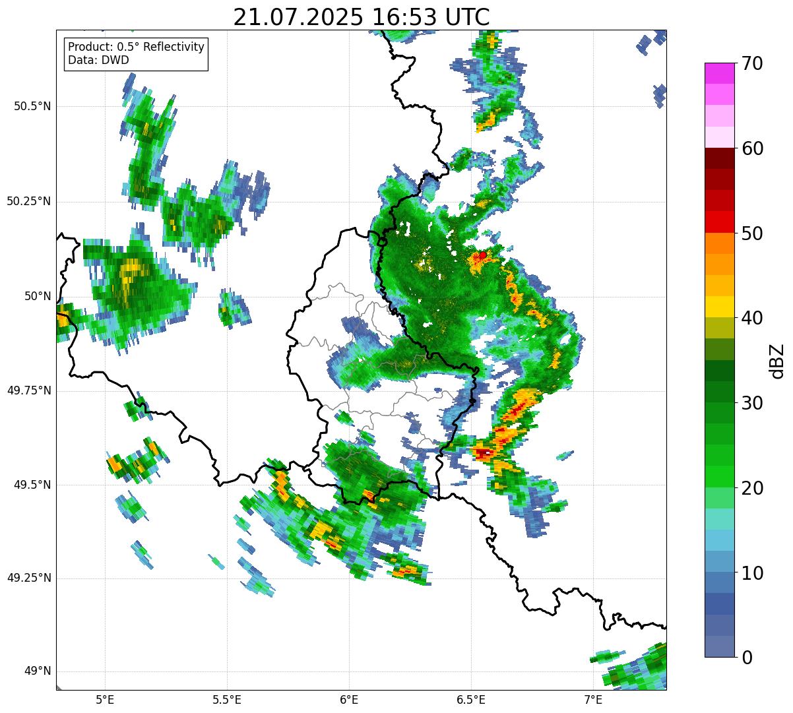This screenshot has width=793, height=713.
Task: Click the 5.5°E longitude label
Action: pyautogui.click(x=227, y=699)
